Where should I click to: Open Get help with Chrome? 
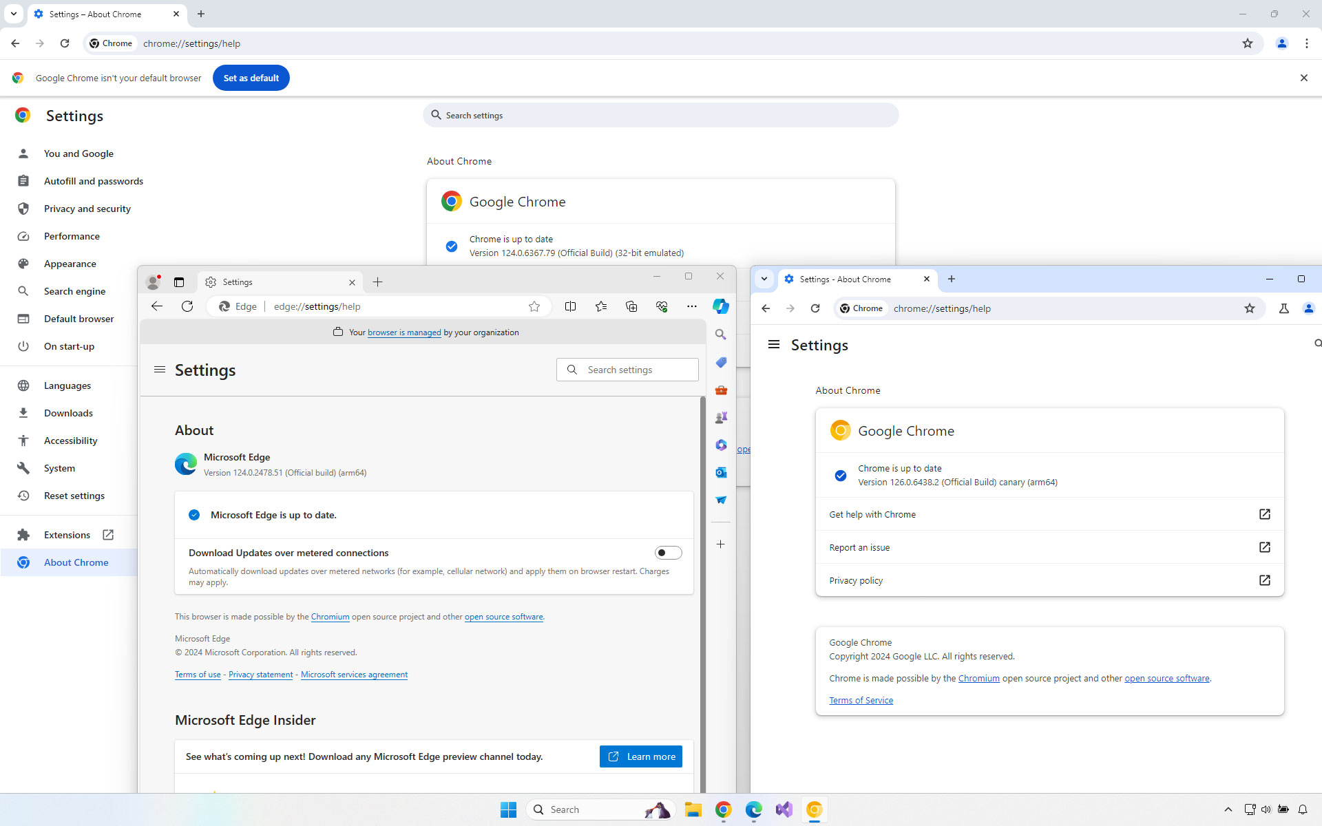point(1049,514)
